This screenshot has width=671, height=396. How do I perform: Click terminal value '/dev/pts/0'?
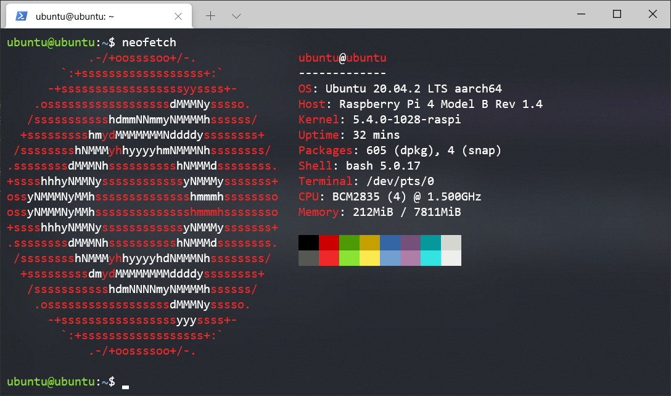400,181
